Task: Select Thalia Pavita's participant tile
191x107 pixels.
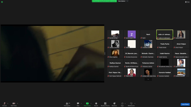Action: (165, 44)
